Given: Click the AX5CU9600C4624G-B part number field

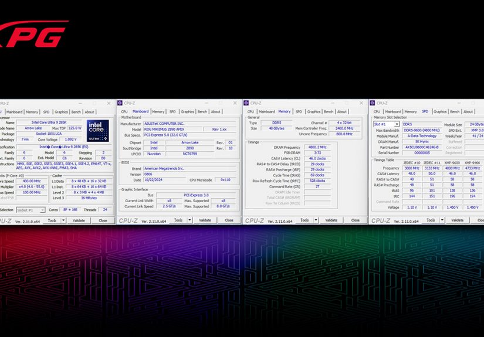Looking at the screenshot, I should point(421,147).
